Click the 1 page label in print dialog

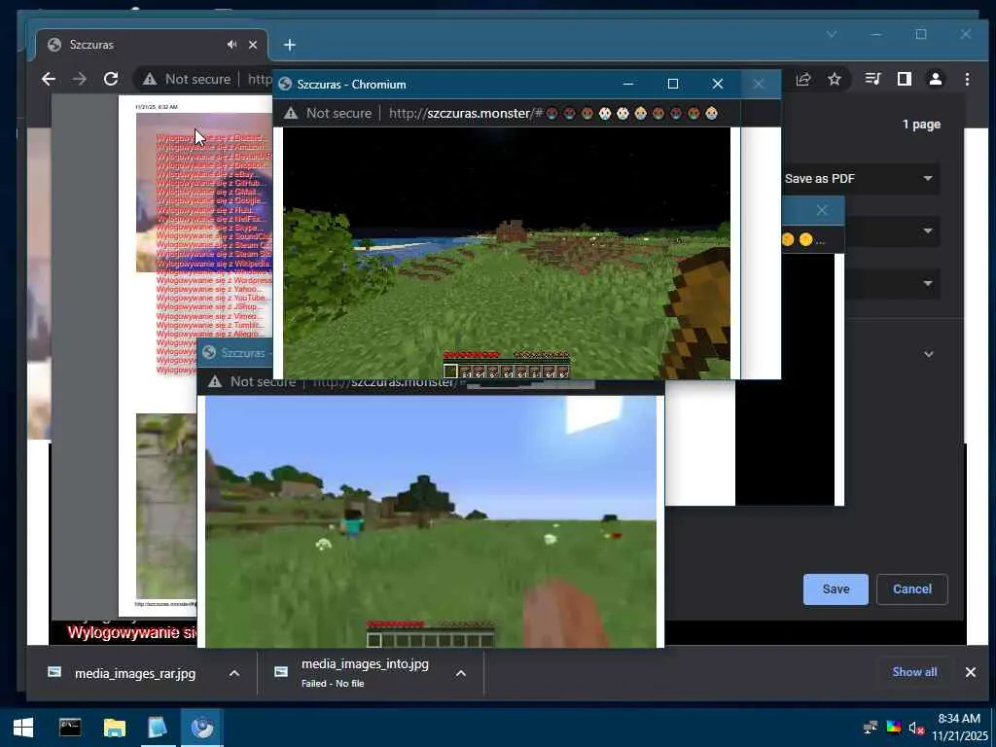[921, 124]
